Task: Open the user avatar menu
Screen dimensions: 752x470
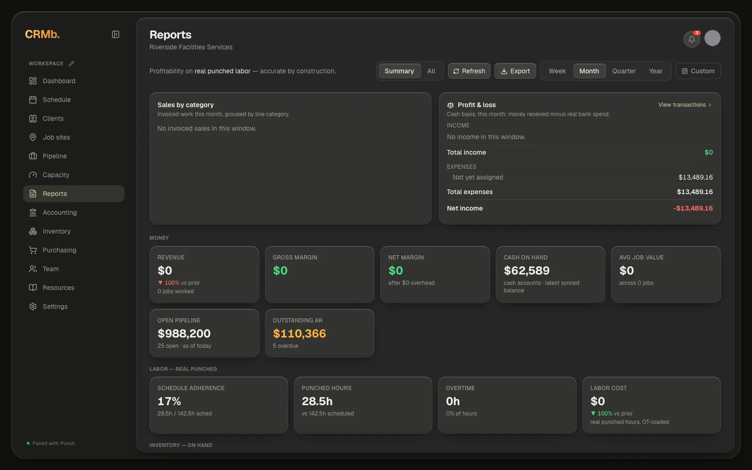Action: click(713, 38)
